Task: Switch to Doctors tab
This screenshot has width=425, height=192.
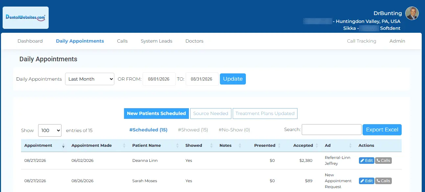Action: click(194, 41)
